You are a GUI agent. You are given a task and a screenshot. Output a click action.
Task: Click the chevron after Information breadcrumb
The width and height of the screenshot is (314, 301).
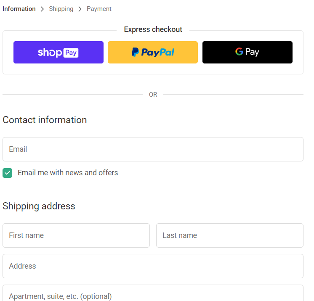(x=42, y=9)
